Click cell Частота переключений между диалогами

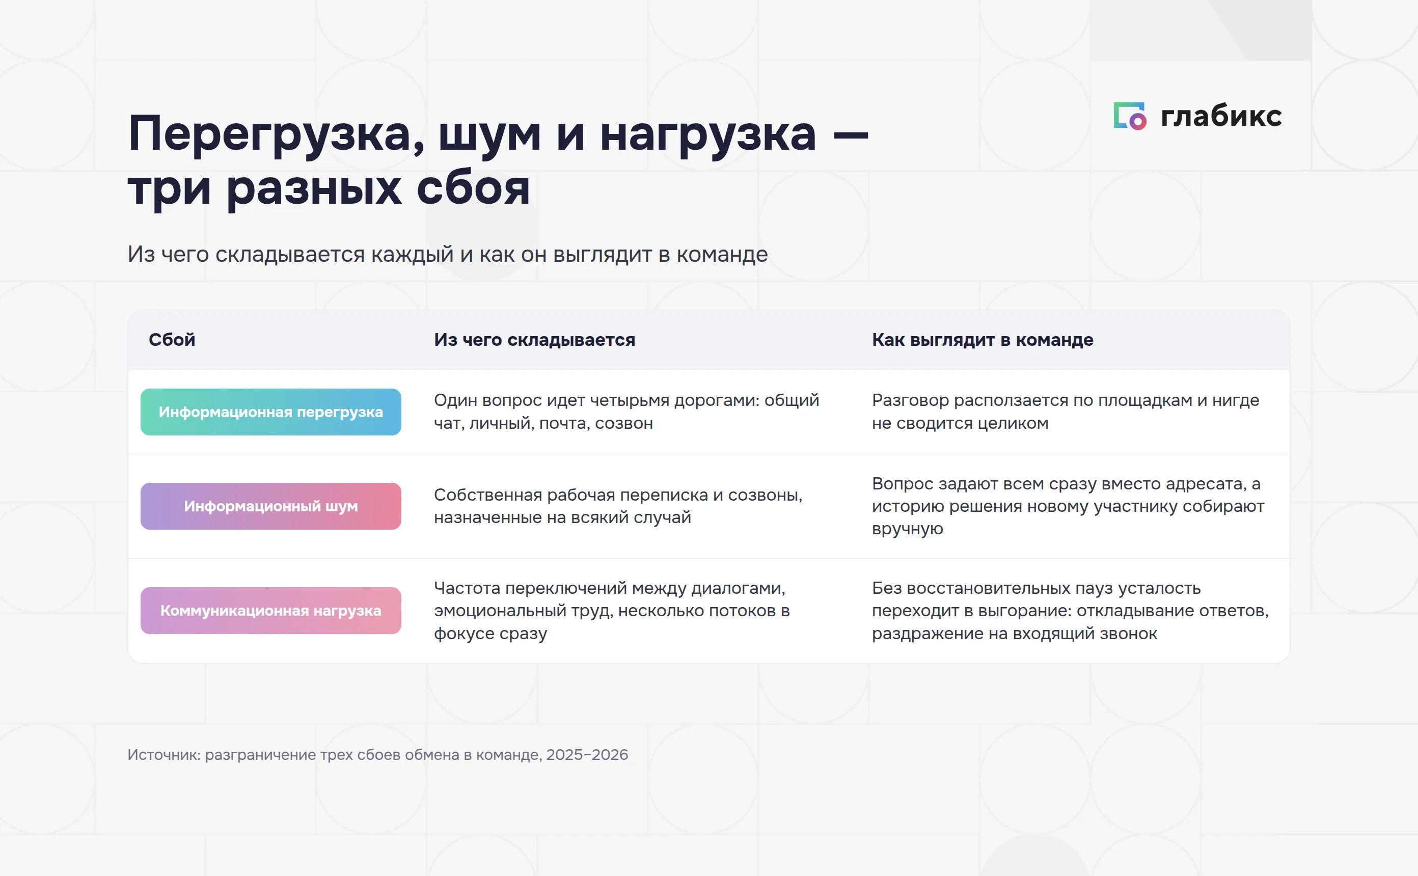(612, 611)
